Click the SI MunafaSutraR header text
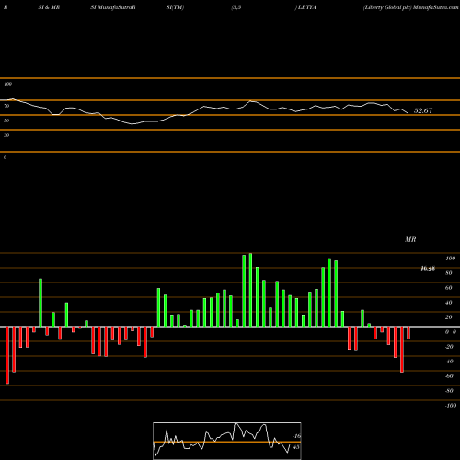 [x=113, y=7]
